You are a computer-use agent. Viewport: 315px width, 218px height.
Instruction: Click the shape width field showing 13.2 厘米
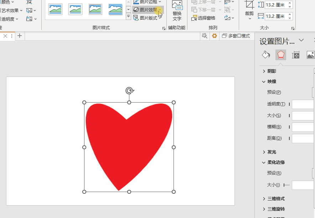pyautogui.click(x=276, y=16)
